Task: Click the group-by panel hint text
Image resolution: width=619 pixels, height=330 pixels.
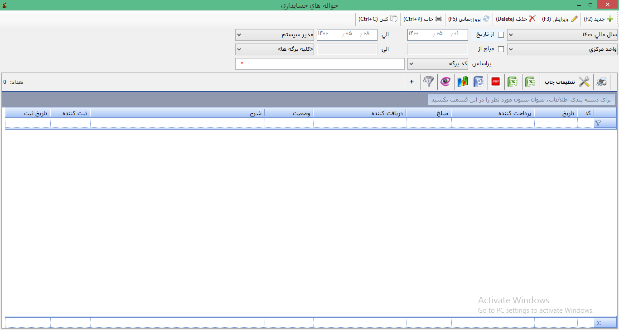Action: (521, 99)
